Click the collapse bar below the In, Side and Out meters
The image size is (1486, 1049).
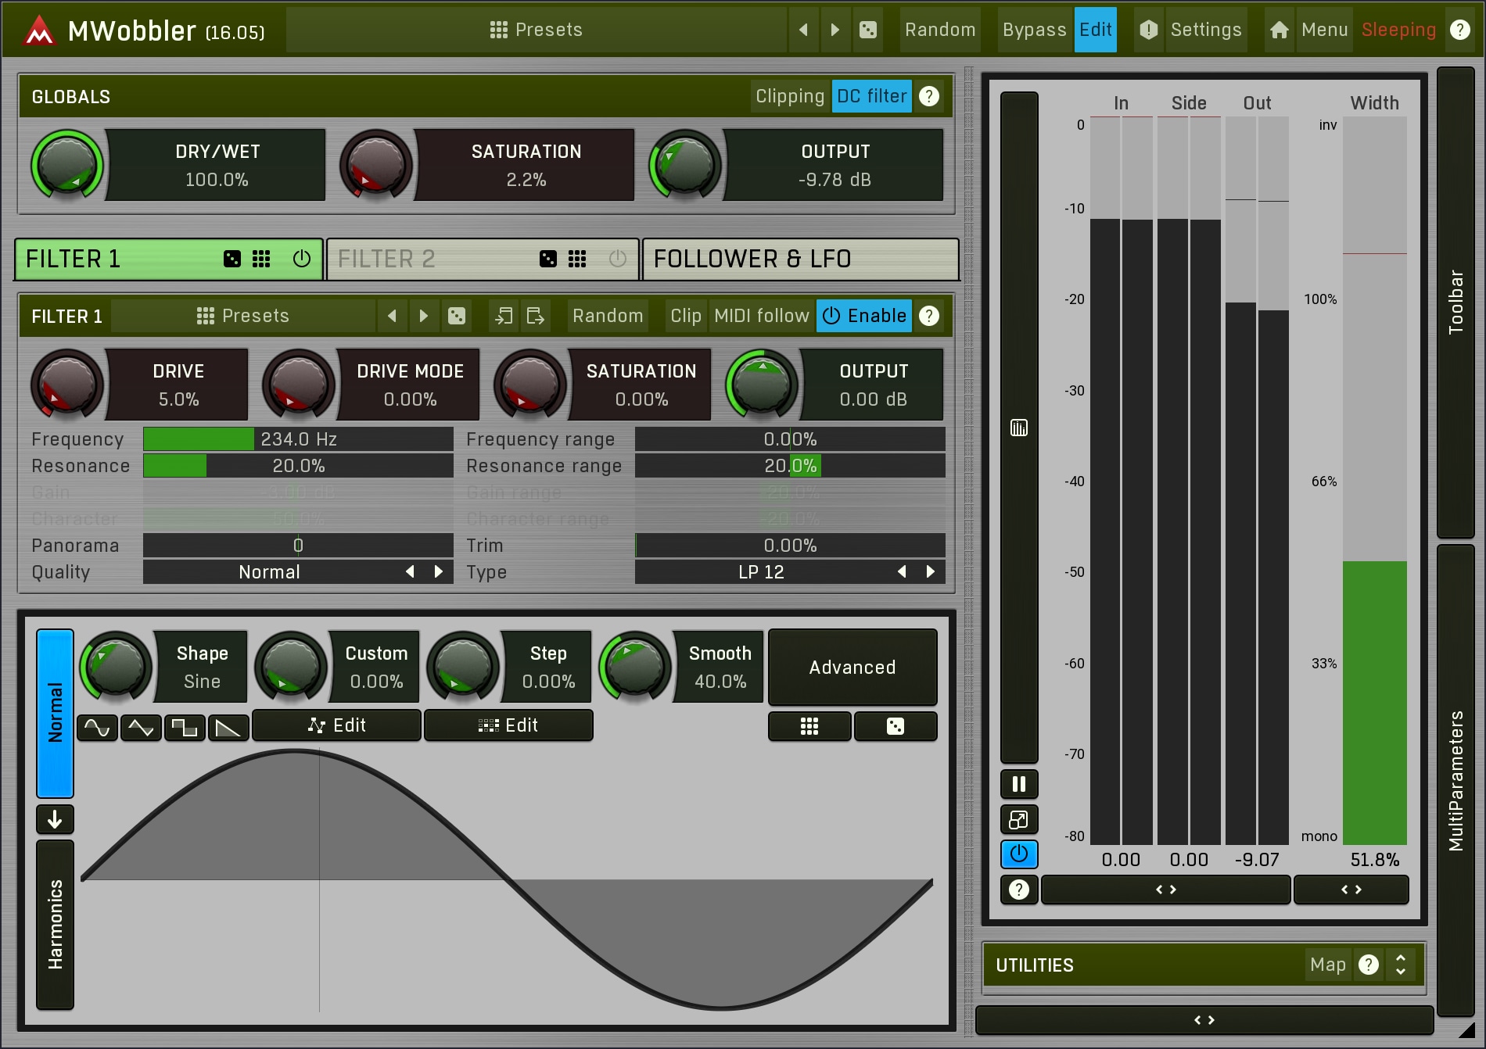(1166, 890)
